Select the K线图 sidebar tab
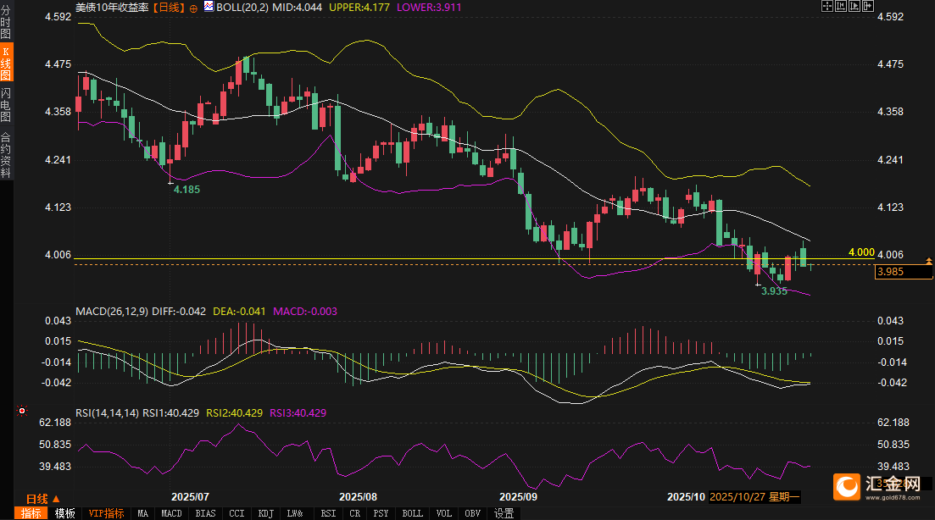The height and width of the screenshot is (520, 935). [6, 62]
